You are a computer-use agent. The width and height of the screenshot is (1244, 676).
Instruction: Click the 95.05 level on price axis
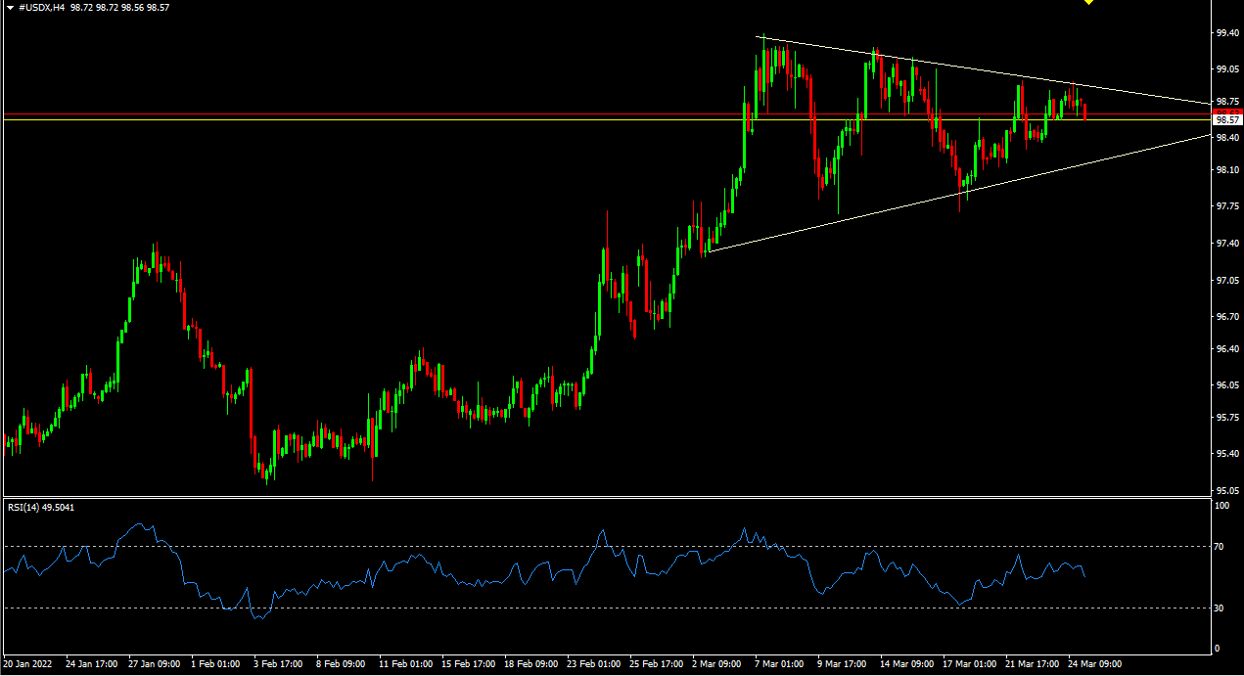(1227, 491)
